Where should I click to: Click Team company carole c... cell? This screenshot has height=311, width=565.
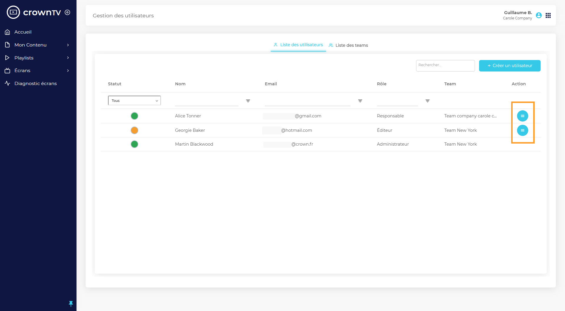tap(471, 116)
